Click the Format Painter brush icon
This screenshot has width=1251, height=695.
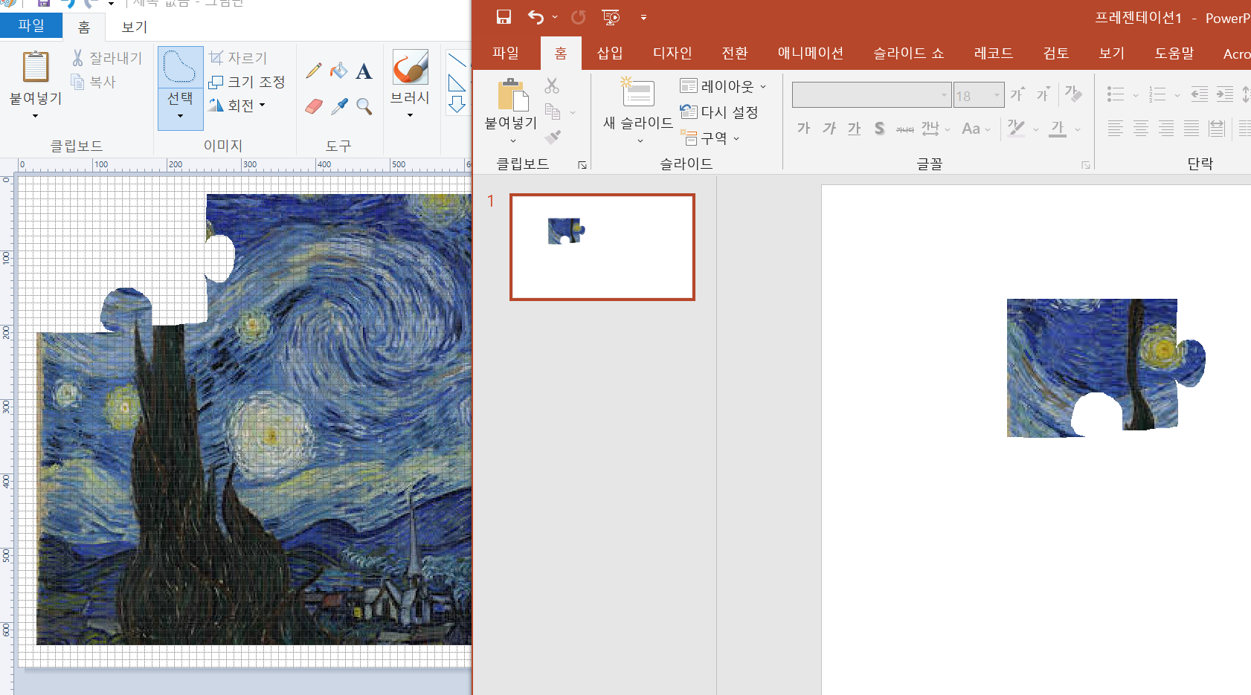pyautogui.click(x=553, y=137)
